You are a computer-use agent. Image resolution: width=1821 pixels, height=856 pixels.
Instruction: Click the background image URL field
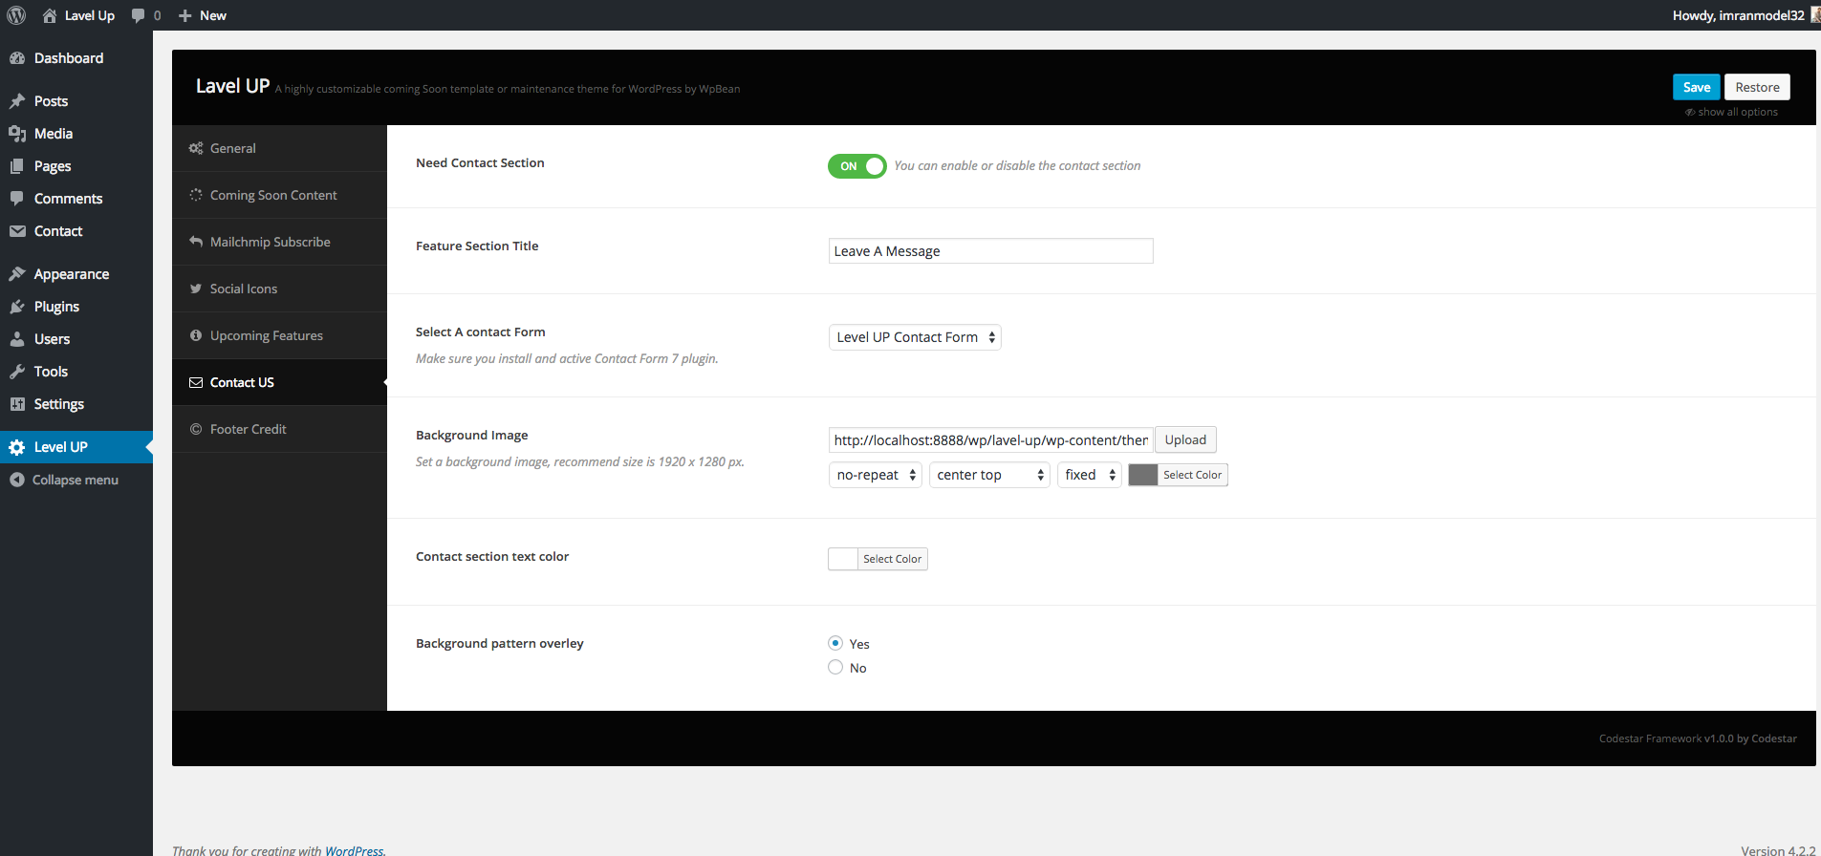coord(990,439)
